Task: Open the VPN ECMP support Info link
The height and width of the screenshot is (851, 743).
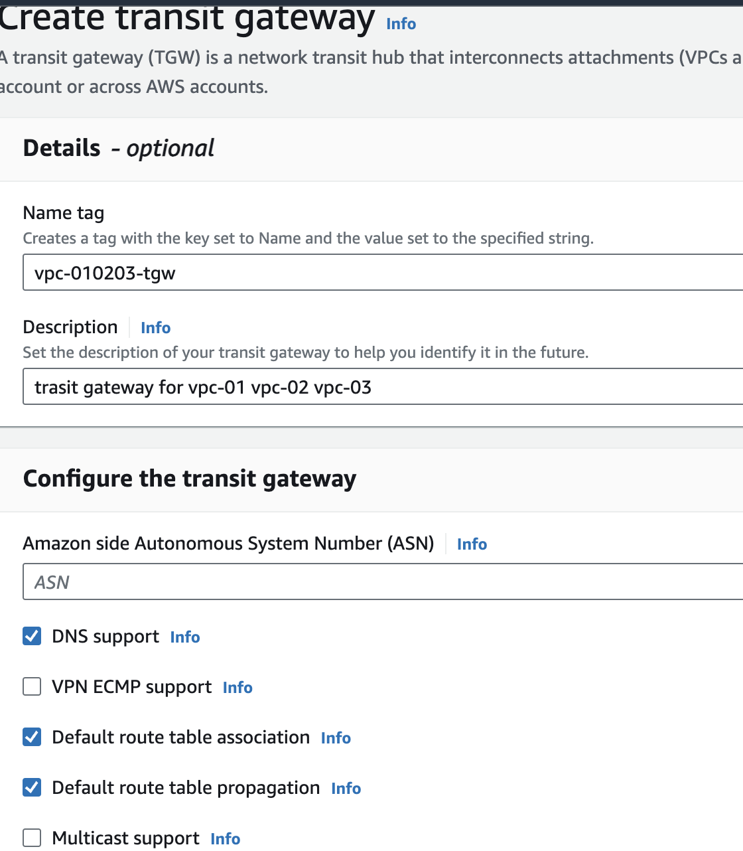Action: point(237,688)
